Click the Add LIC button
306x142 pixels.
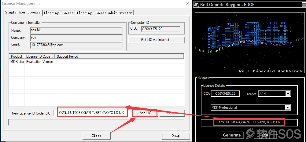pos(146,113)
